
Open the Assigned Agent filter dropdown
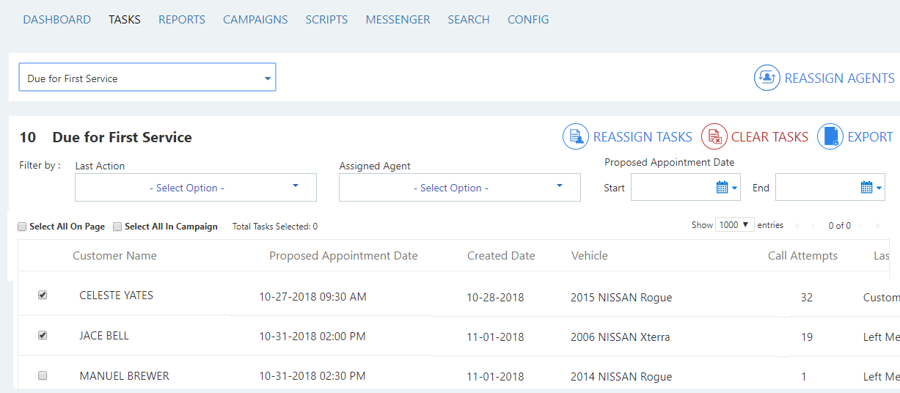pos(460,187)
